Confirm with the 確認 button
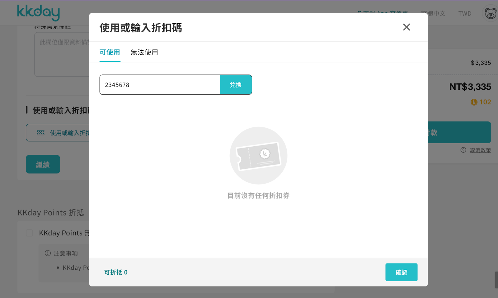Screen dimensions: 498x298 401,272
